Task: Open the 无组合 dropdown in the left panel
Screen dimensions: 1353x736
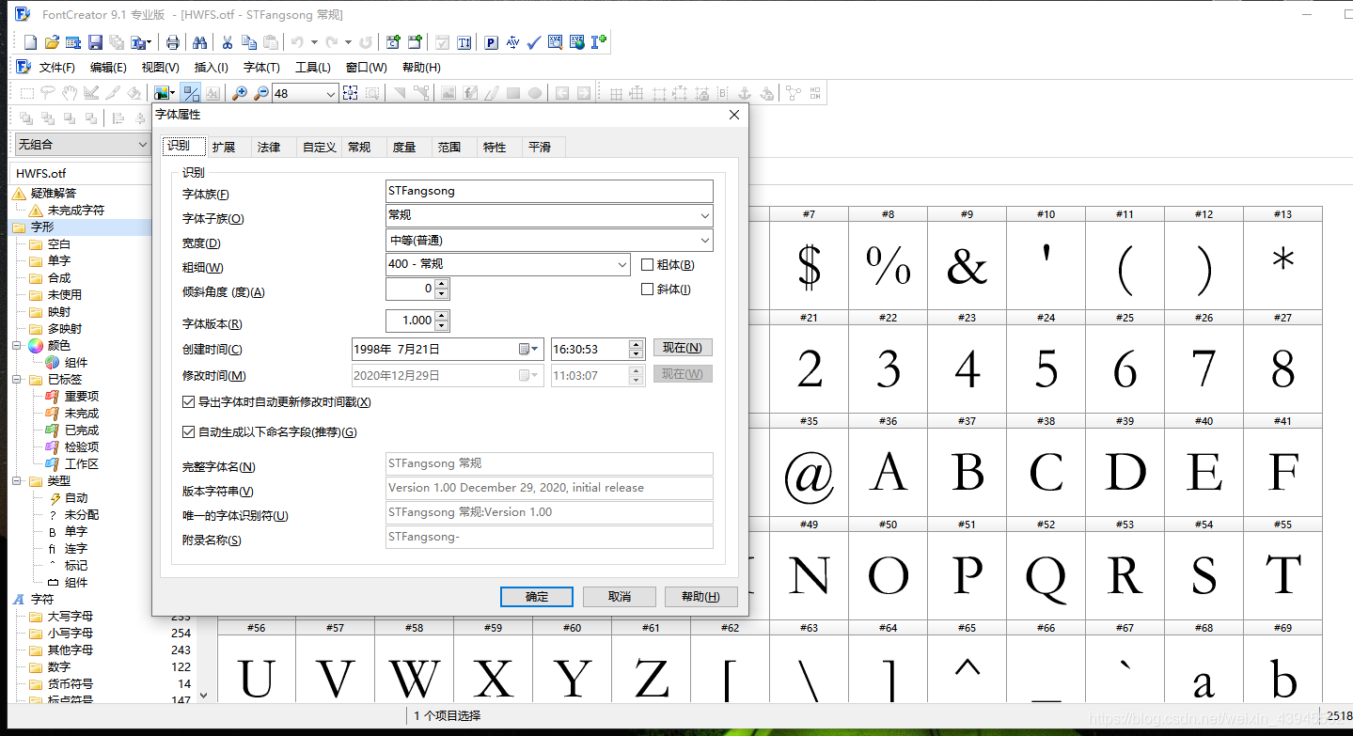Action: (x=82, y=145)
